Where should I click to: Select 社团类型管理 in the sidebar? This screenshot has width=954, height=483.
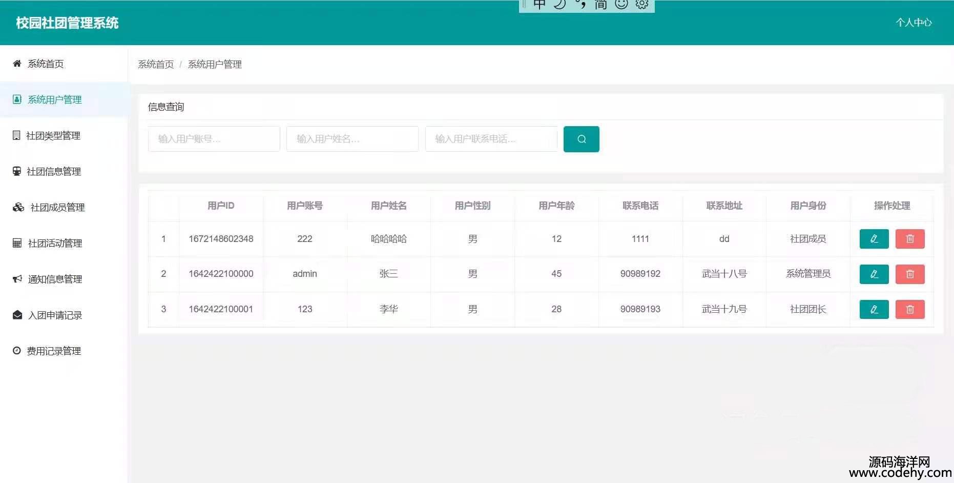coord(53,135)
